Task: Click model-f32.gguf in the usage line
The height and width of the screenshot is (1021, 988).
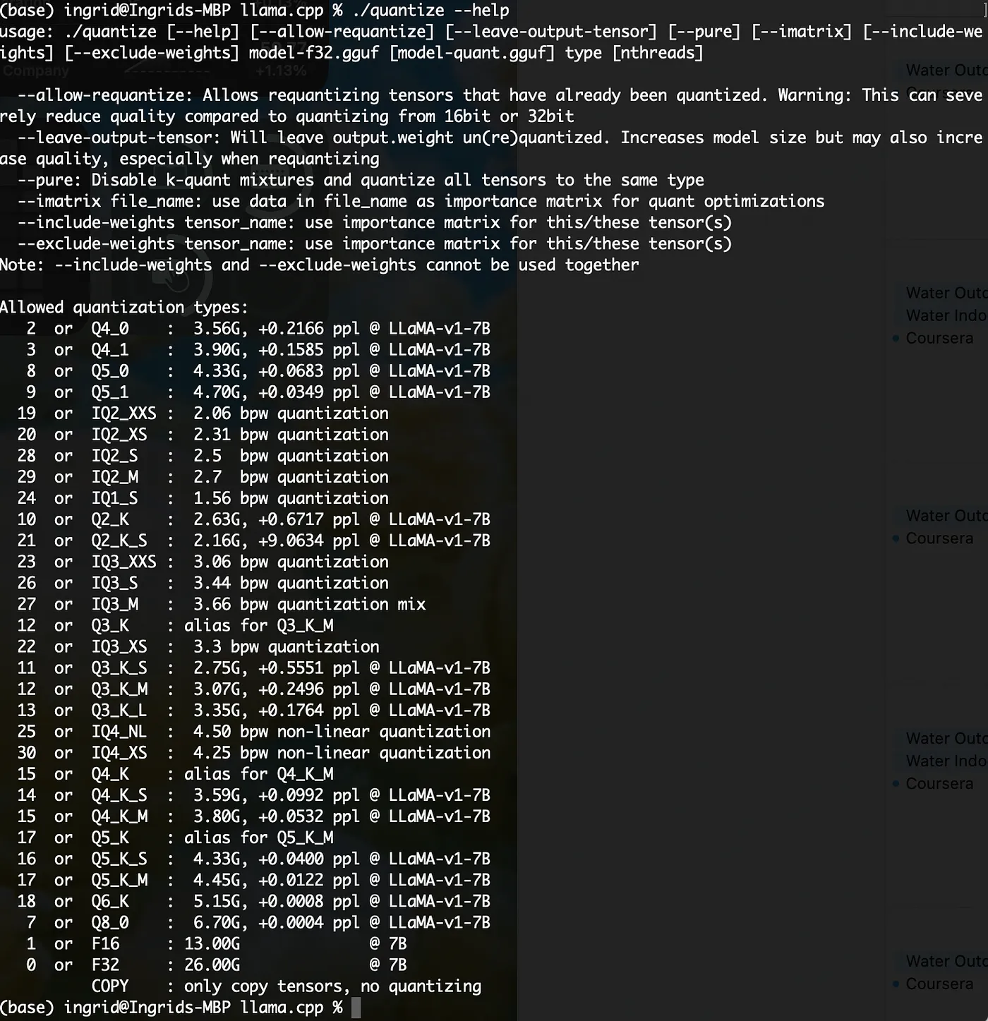Action: click(x=313, y=53)
